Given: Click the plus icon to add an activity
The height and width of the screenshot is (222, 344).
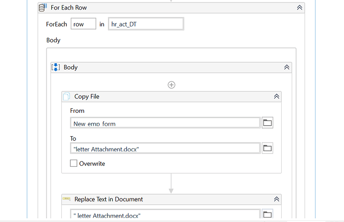Looking at the screenshot, I should 172,85.
